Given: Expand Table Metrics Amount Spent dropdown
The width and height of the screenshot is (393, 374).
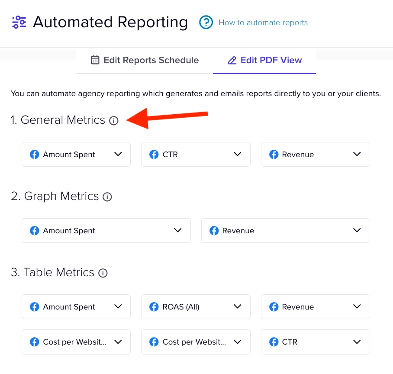Looking at the screenshot, I should pos(76,307).
